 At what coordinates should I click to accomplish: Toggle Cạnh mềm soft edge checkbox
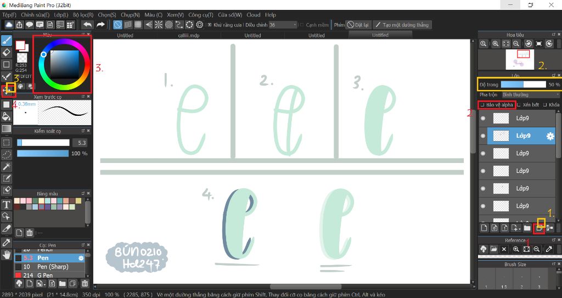(x=302, y=25)
